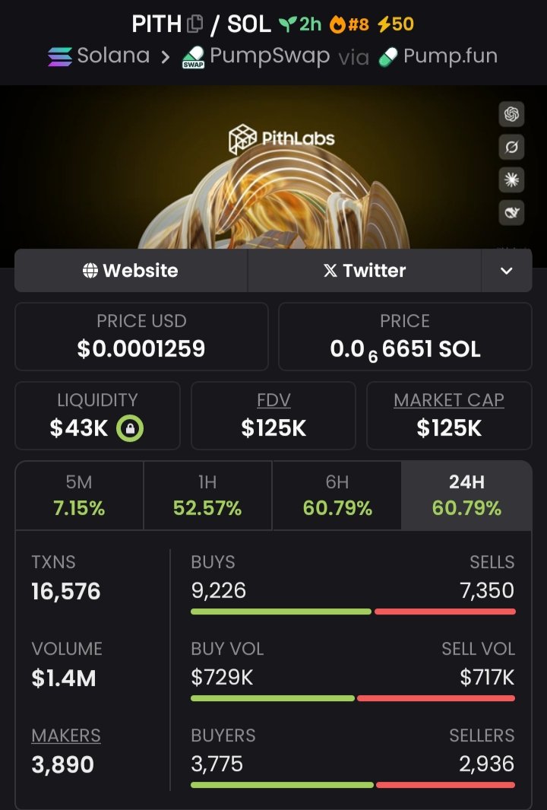The image size is (547, 810).
Task: Open ChatGPT analysis icon on banner
Action: (511, 114)
